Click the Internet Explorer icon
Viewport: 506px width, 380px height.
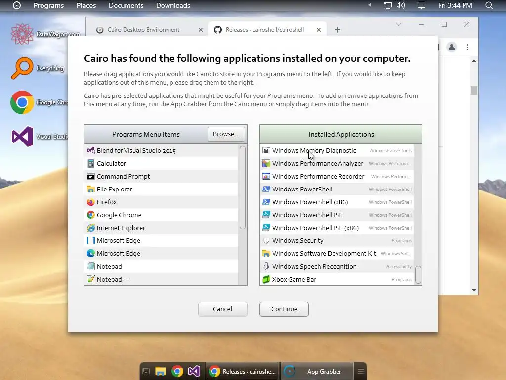[91, 228]
